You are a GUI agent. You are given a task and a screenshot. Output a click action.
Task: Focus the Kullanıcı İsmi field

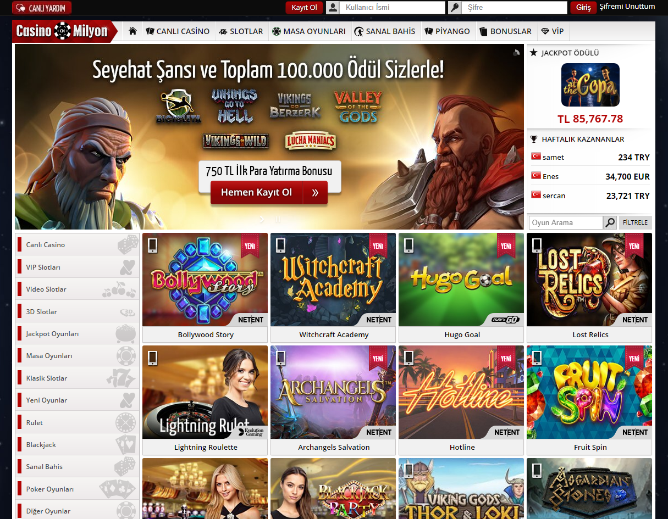click(x=392, y=8)
